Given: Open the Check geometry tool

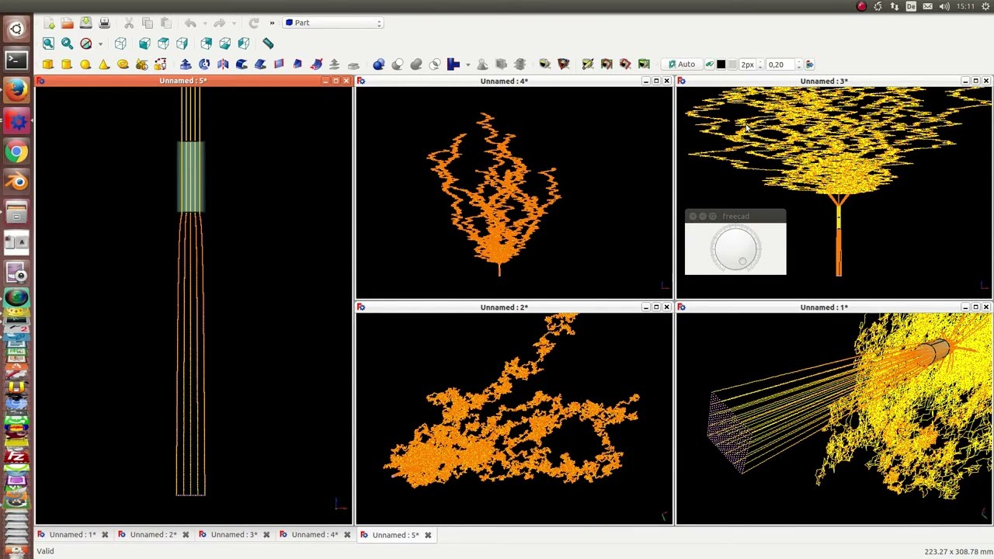Looking at the screenshot, I should point(482,64).
